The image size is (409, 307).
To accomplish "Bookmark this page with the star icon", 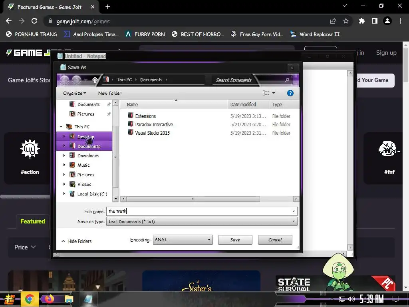I will (346, 21).
